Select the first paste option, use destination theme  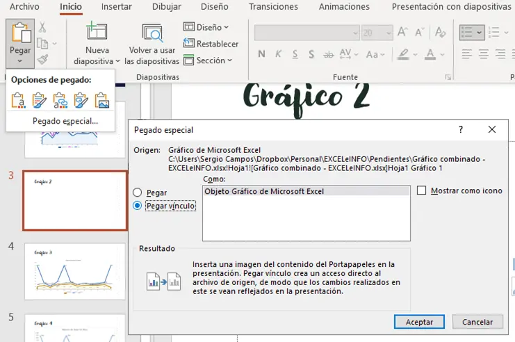19,101
